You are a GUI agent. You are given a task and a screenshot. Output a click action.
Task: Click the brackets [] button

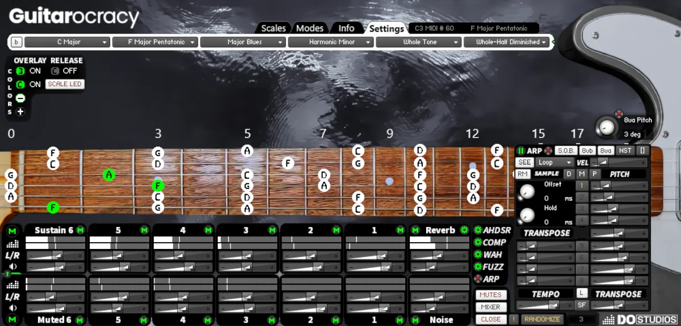point(642,151)
